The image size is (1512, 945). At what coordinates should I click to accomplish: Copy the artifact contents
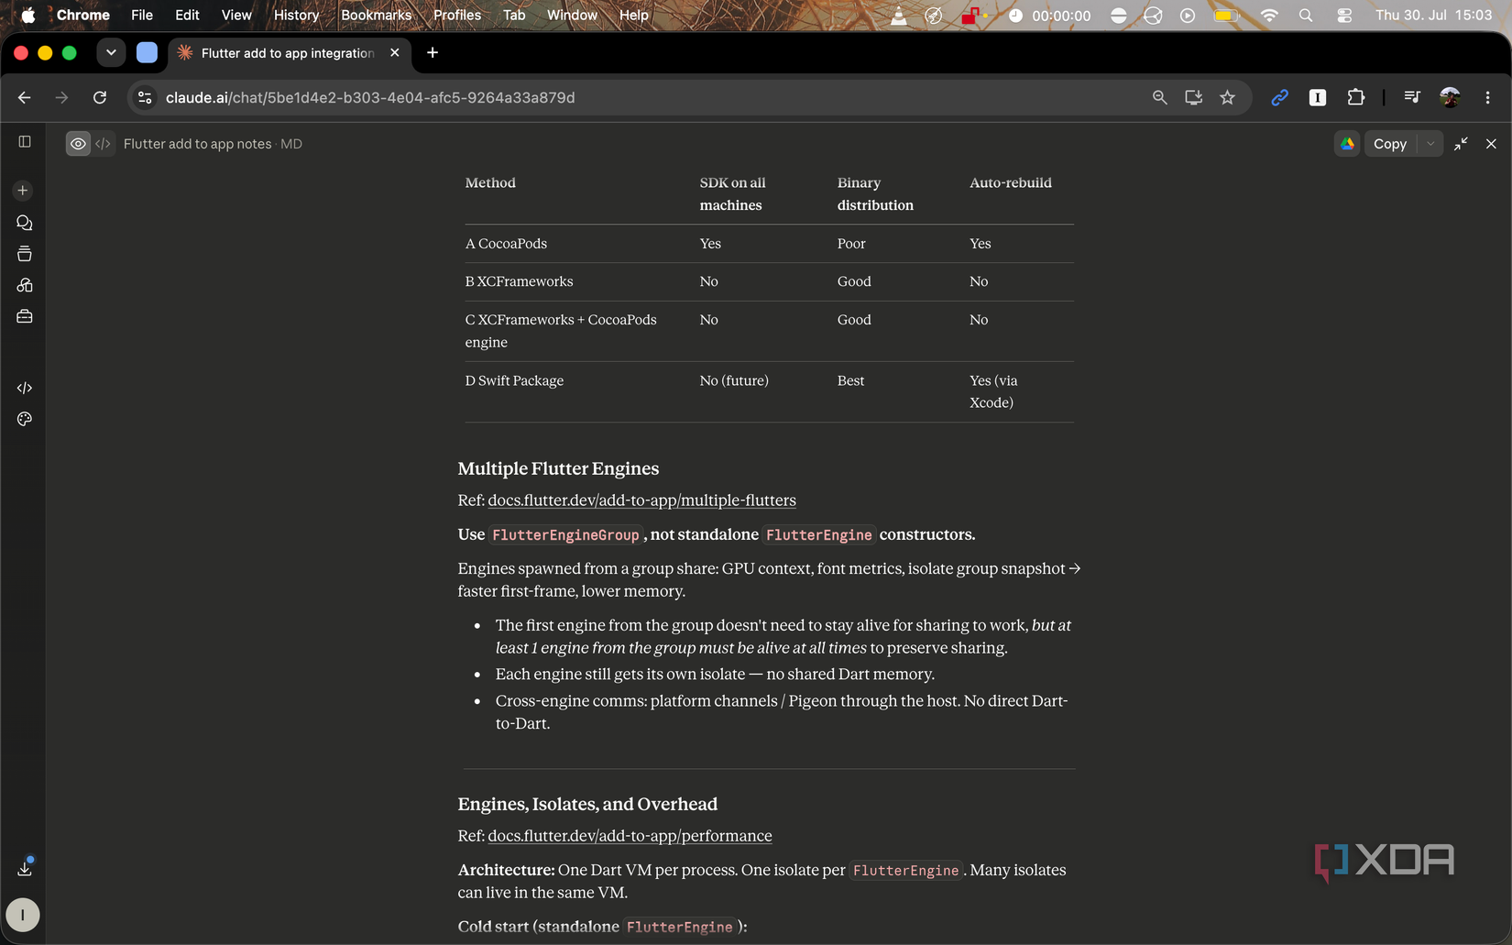click(1390, 144)
